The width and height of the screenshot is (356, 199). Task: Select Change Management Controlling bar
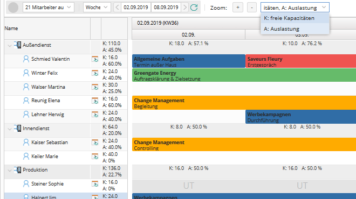pyautogui.click(x=244, y=145)
